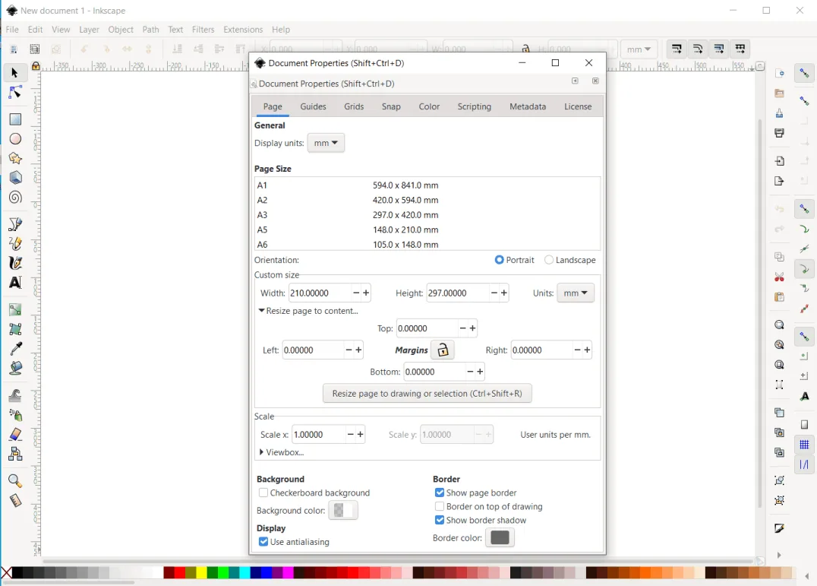The height and width of the screenshot is (586, 817).
Task: Switch to the Snap tab
Action: 391,106
